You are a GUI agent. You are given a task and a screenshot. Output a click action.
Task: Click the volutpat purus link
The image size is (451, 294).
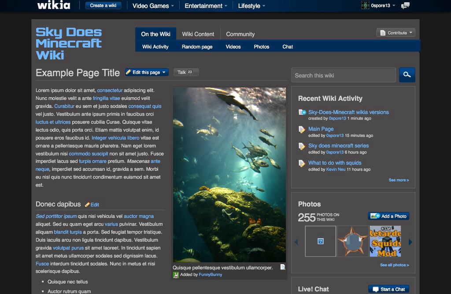(68, 248)
